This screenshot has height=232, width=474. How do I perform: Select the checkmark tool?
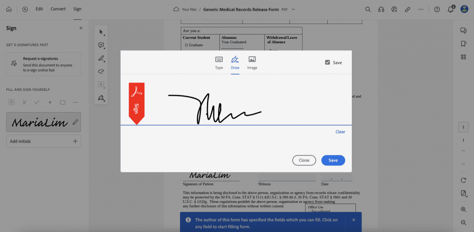coord(37,102)
